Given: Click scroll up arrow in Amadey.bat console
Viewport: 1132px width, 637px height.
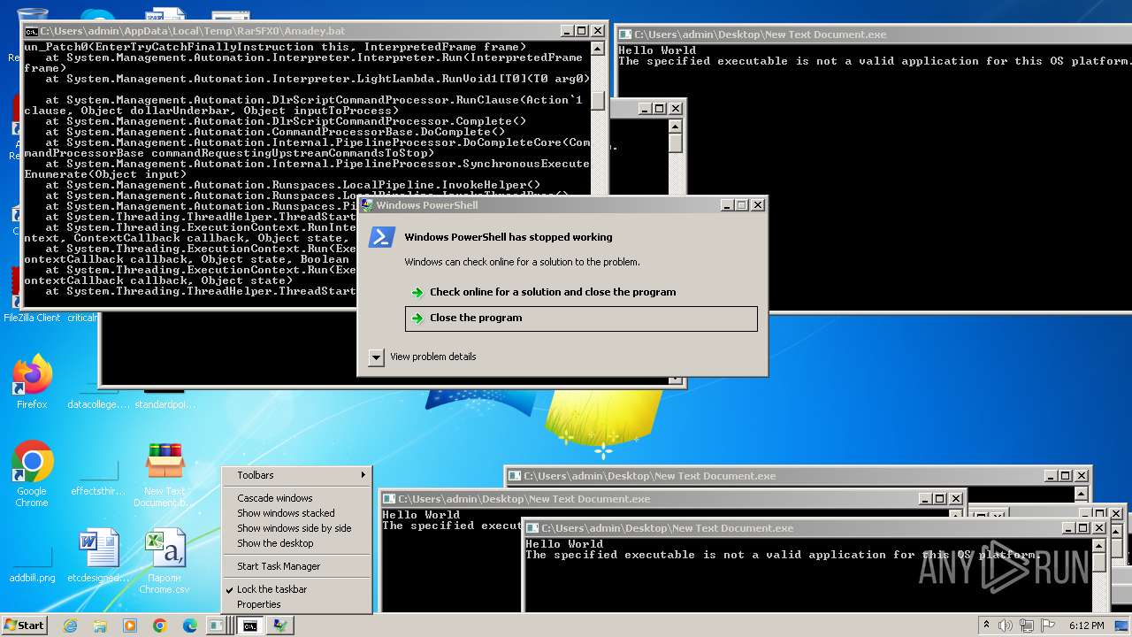Looking at the screenshot, I should pyautogui.click(x=598, y=50).
